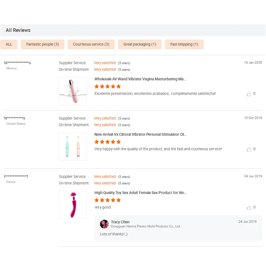Screen dimensions: 266x266
Task: Show Fast shipping (1) reviews
Action: pyautogui.click(x=184, y=44)
